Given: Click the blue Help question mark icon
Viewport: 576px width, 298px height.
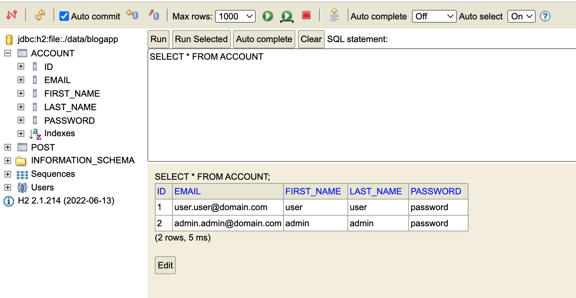Looking at the screenshot, I should point(545,16).
